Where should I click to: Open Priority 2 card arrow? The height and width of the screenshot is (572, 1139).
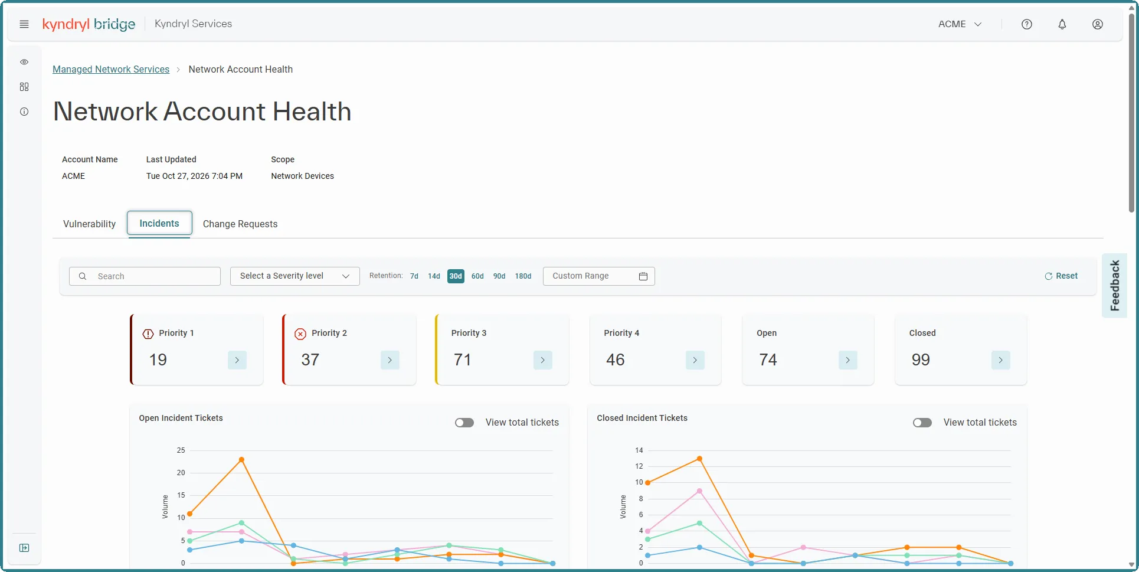[x=390, y=360]
